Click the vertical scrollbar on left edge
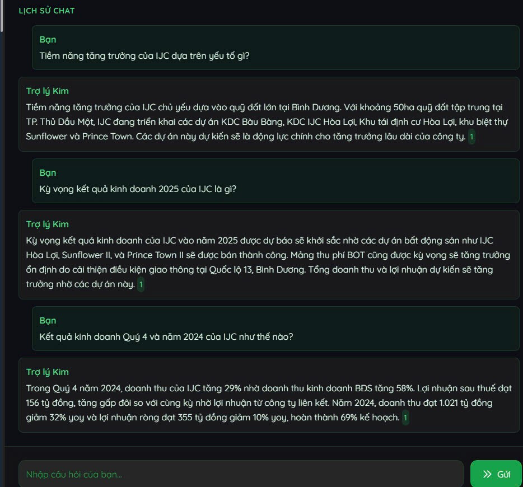The width and height of the screenshot is (523, 487). [x=2, y=17]
